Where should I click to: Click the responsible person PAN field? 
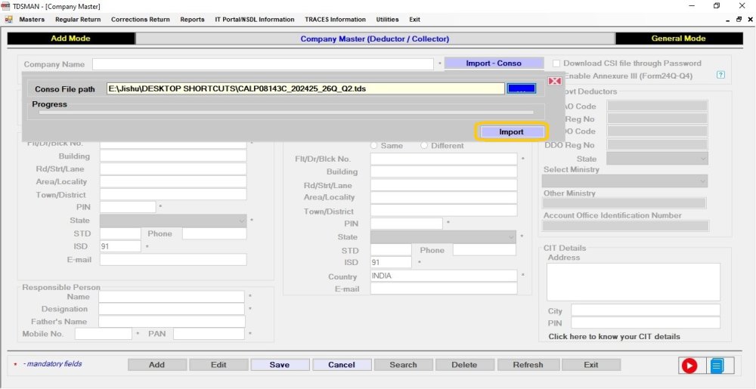point(209,334)
